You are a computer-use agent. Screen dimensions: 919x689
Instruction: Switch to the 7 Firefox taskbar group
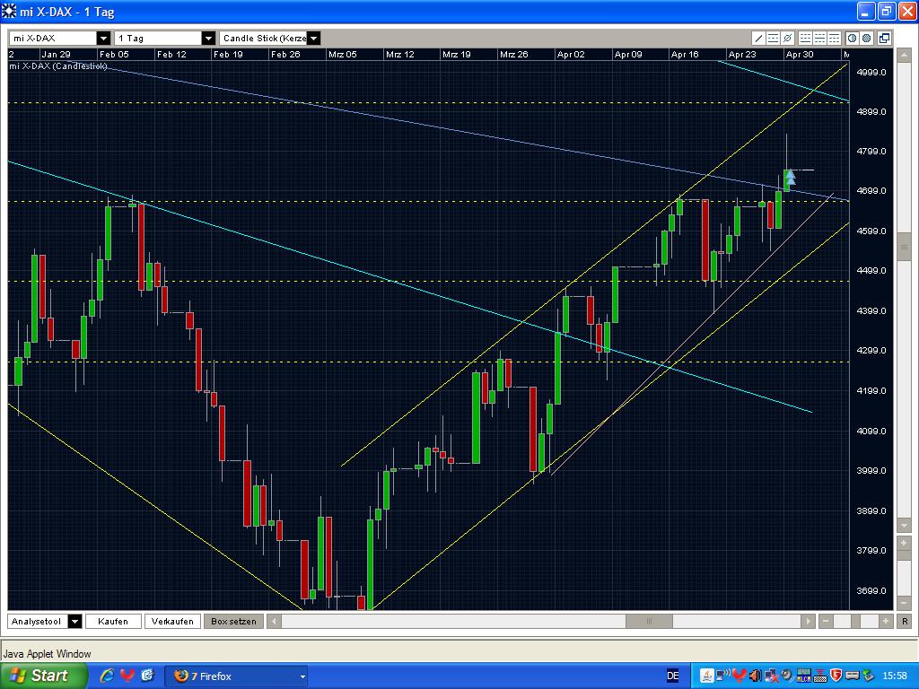click(x=236, y=676)
